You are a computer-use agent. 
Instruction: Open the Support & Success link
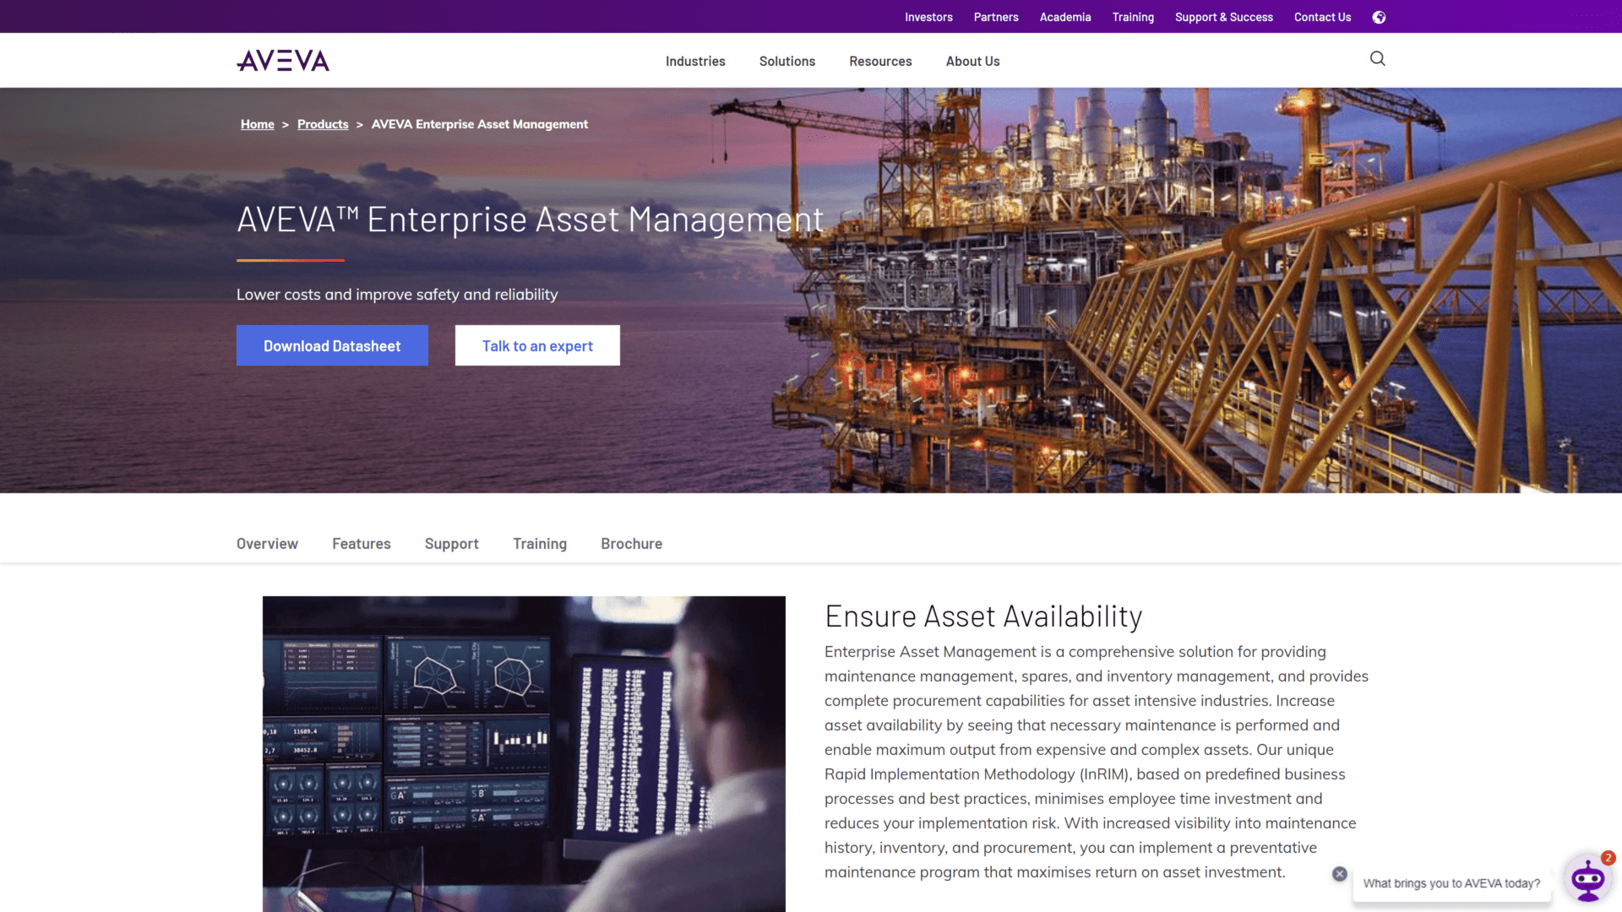pos(1223,17)
